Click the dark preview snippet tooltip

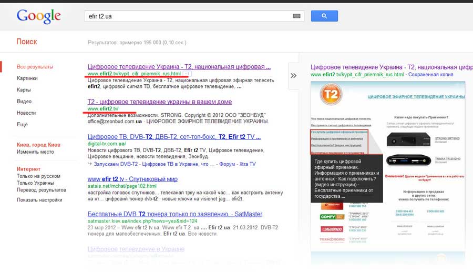[x=347, y=178]
